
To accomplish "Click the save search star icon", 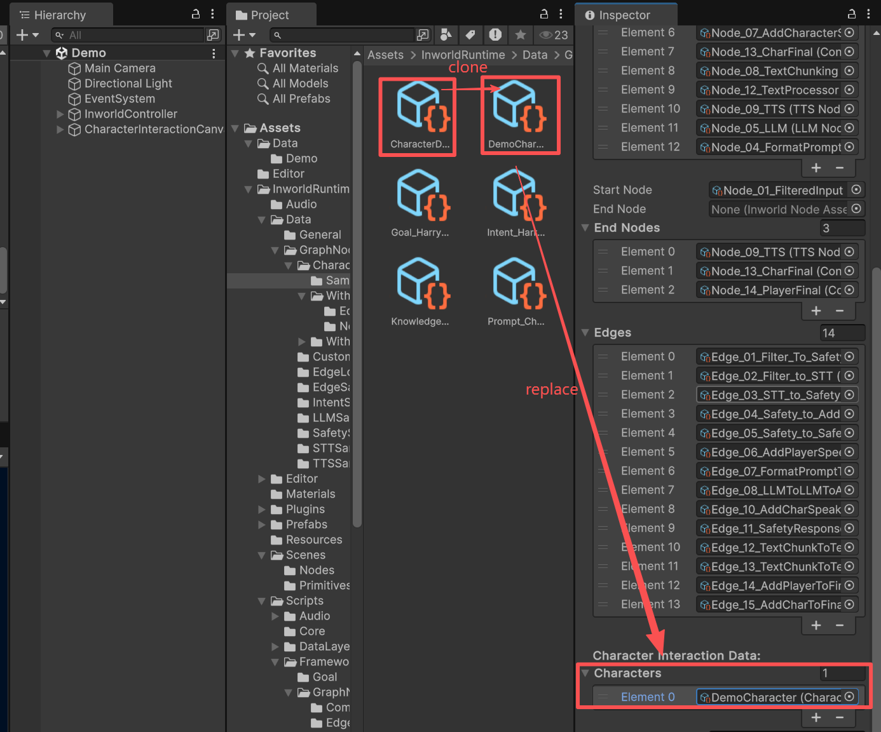I will (521, 35).
